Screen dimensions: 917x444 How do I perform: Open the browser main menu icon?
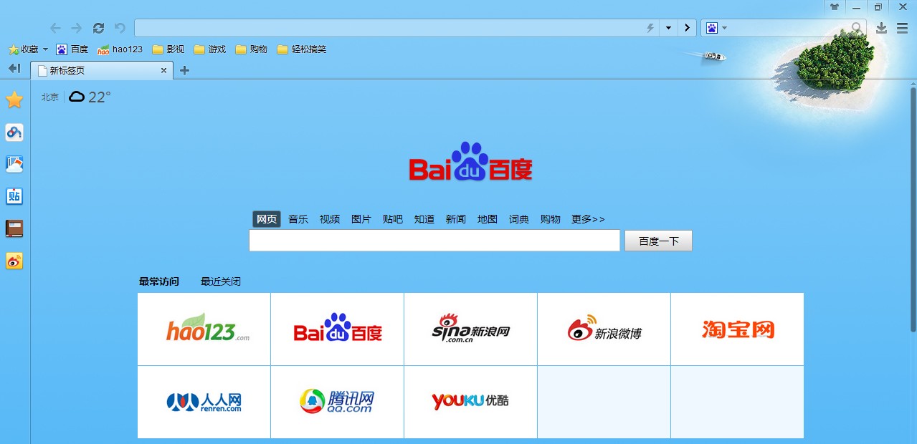[x=902, y=28]
